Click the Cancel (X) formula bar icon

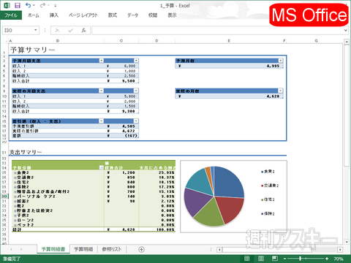click(57, 31)
